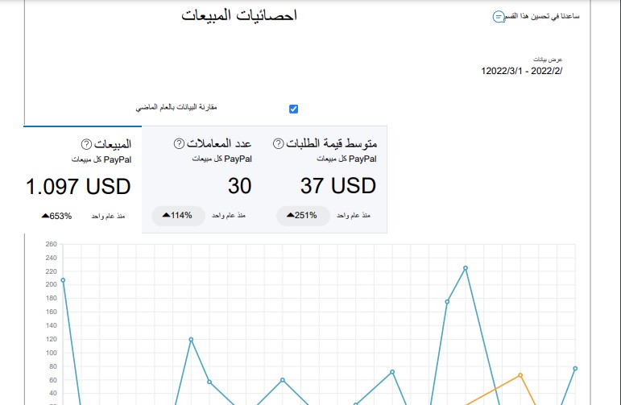Open the date range 2022/2 - 2022/3/1 selector

coord(521,71)
